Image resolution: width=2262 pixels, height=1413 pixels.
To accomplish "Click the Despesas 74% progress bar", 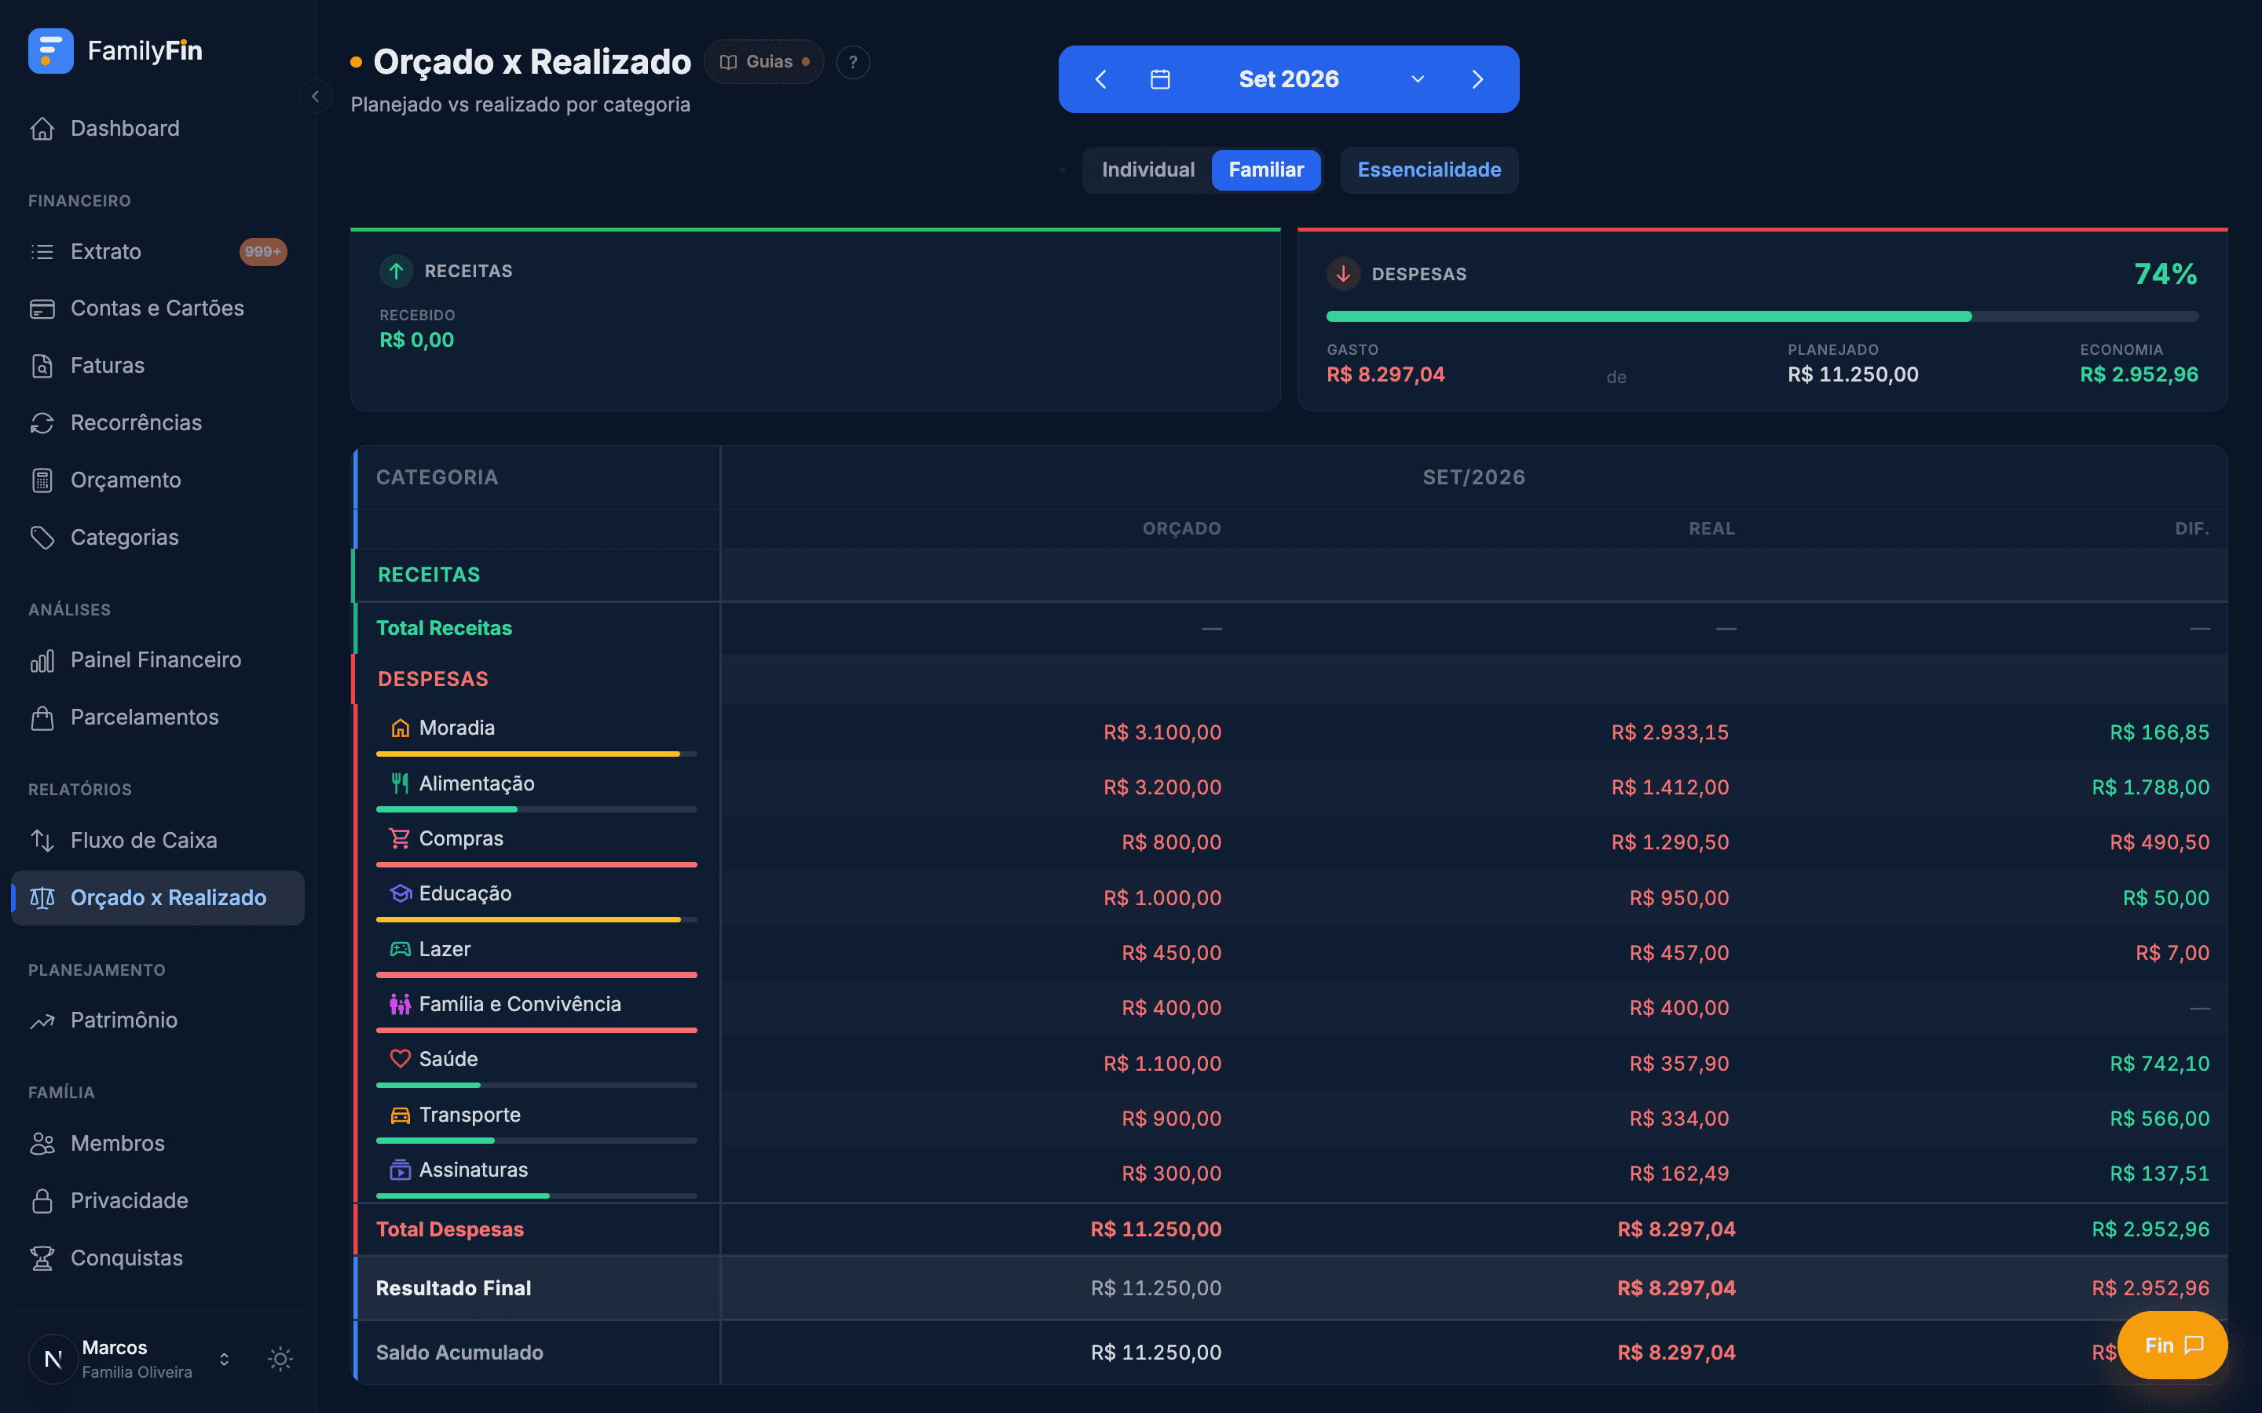I will click(1762, 317).
